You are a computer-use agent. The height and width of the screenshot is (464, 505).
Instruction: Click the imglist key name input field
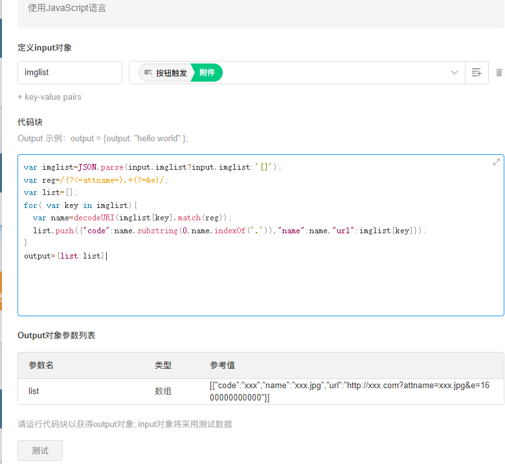(x=70, y=73)
